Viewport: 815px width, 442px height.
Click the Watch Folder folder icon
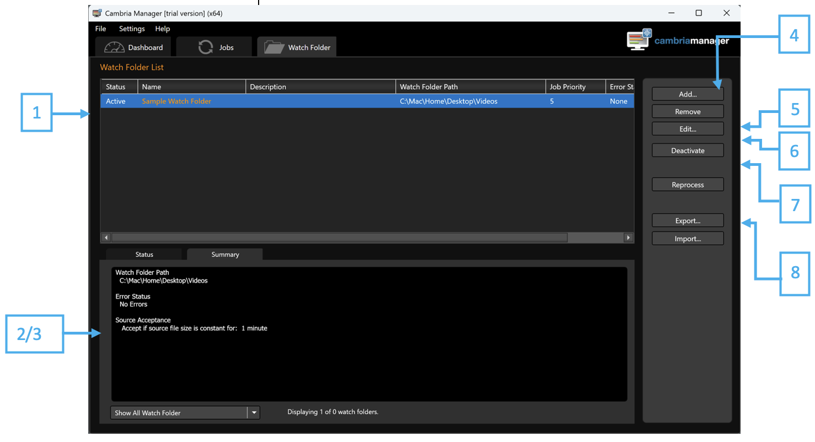tap(275, 47)
